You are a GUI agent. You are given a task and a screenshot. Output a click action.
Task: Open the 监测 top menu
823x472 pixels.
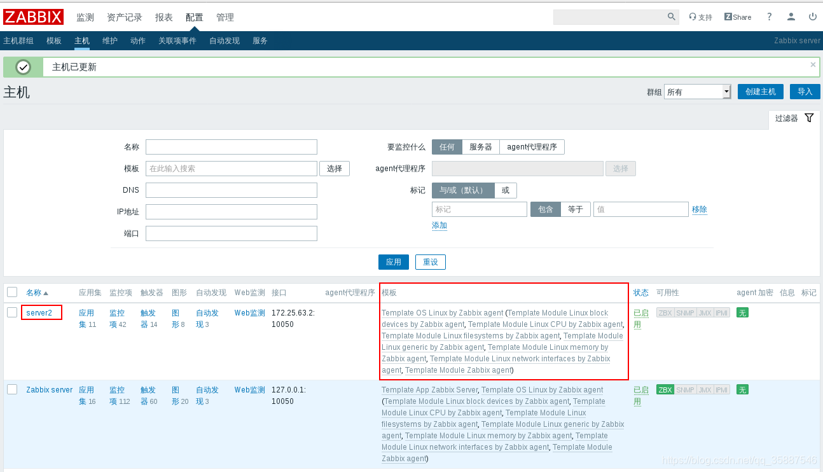pos(85,17)
